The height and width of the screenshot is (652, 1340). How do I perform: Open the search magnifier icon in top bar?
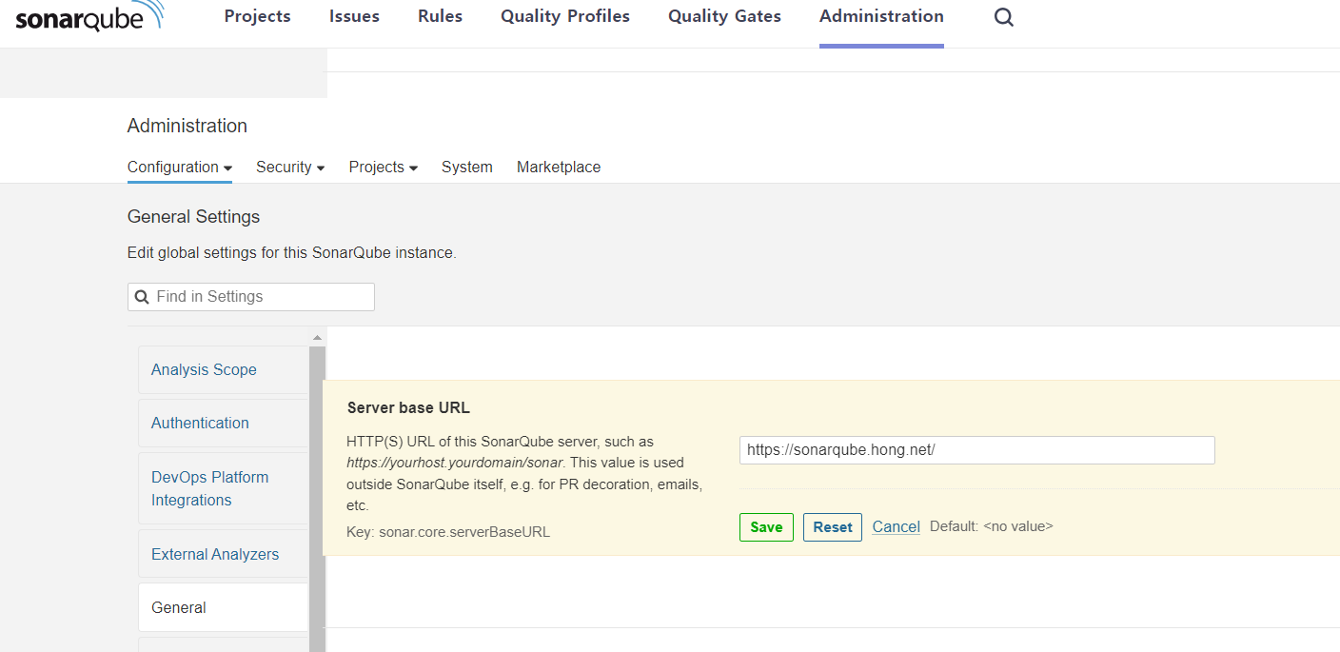pos(1004,17)
